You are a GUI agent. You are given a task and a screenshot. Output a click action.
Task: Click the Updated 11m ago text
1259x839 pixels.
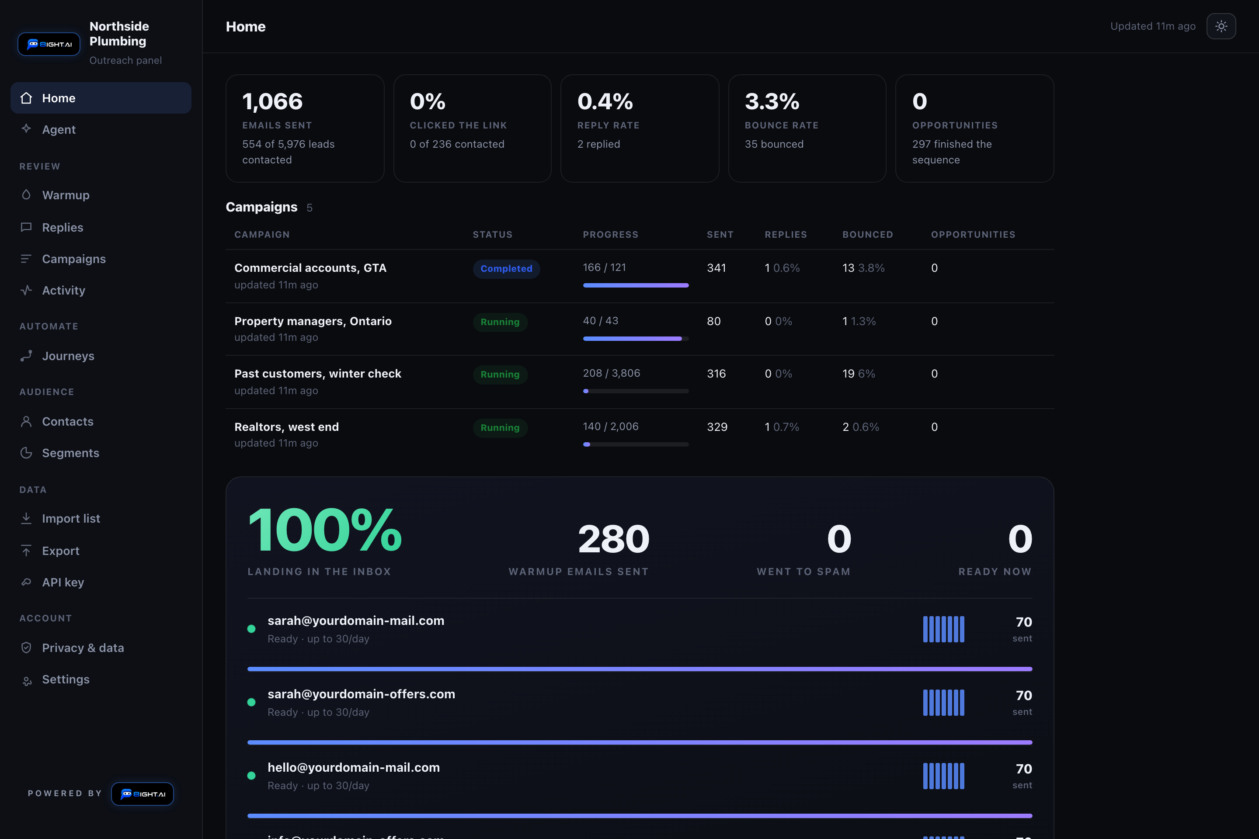pos(1152,26)
